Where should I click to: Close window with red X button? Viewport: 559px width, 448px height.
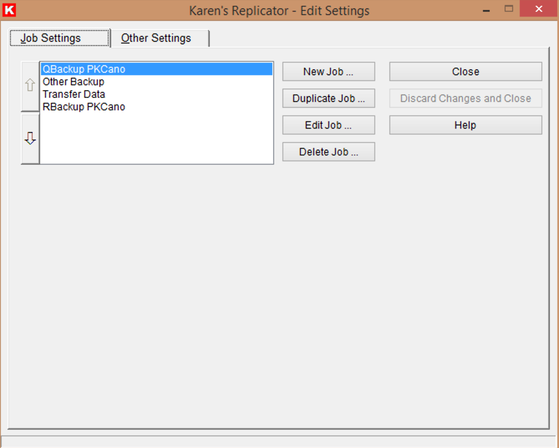pyautogui.click(x=539, y=9)
